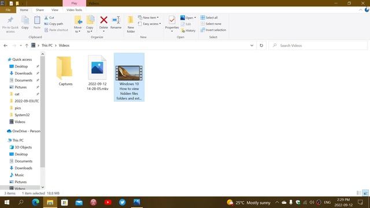Expand address bar history dropdown
The height and width of the screenshot is (208, 370).
(x=252, y=46)
